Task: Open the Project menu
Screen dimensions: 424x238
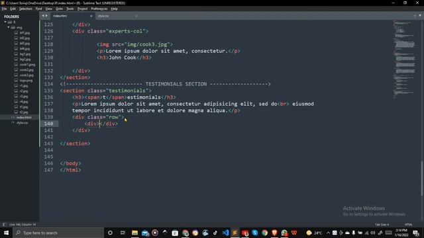Action: pyautogui.click(x=82, y=9)
